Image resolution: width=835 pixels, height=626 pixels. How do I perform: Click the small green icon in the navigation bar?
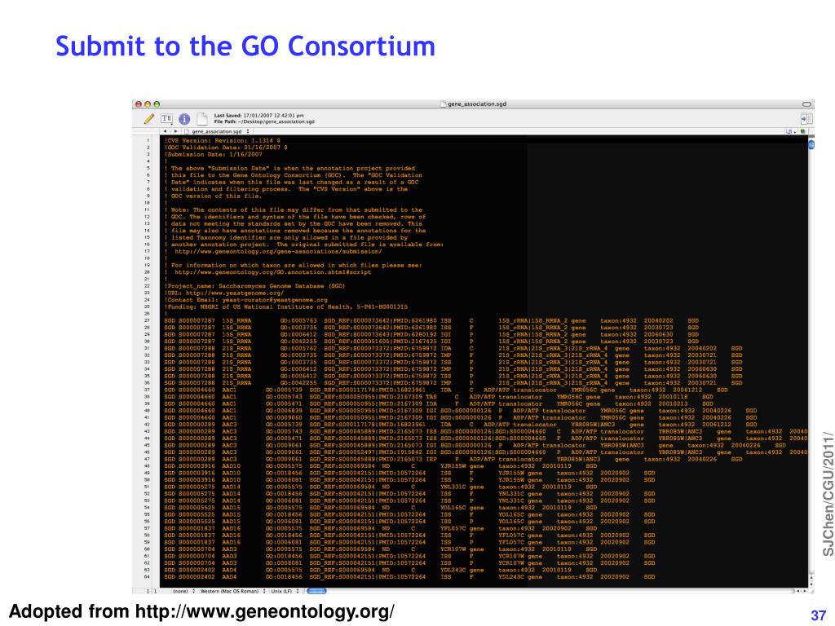(x=803, y=131)
